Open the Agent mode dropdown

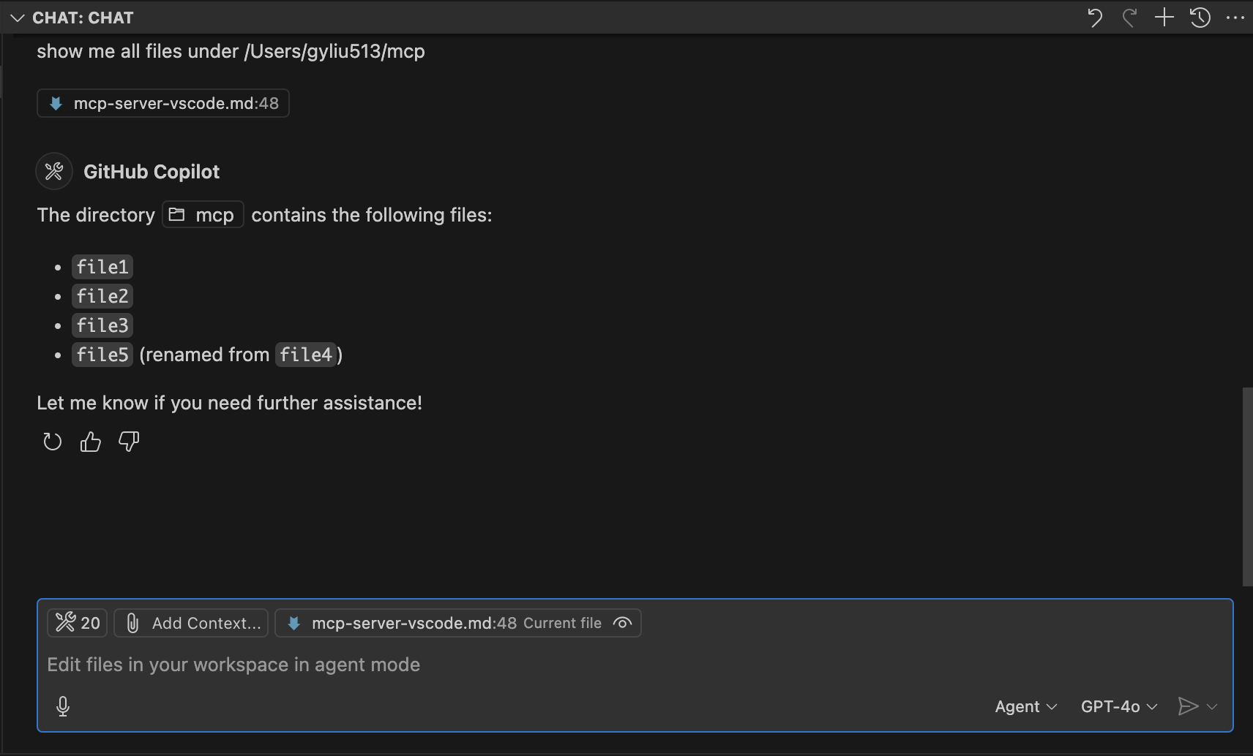(x=1025, y=706)
